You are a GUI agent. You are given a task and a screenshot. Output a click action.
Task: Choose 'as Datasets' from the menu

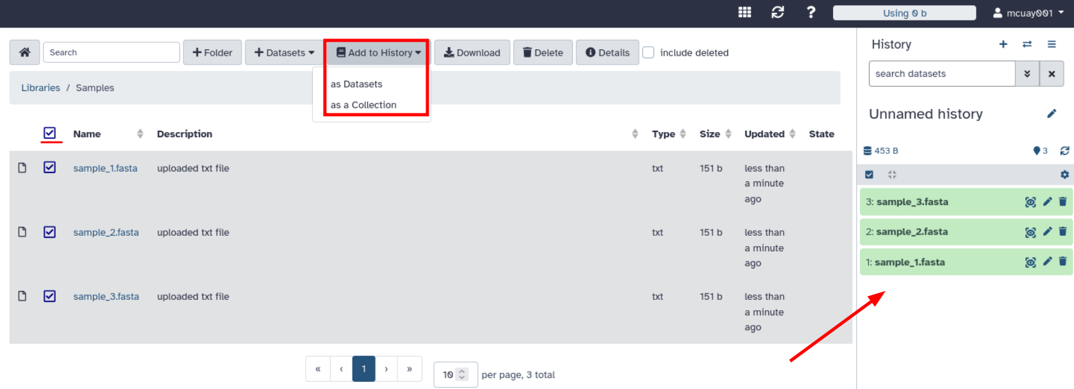[x=356, y=84]
